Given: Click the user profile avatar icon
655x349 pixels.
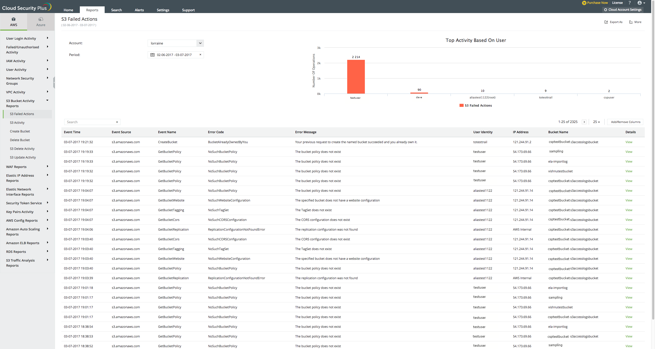Looking at the screenshot, I should (640, 3).
